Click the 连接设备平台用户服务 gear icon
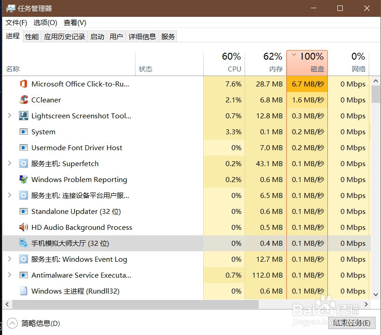Viewport: 381px width, 335px height. point(24,195)
